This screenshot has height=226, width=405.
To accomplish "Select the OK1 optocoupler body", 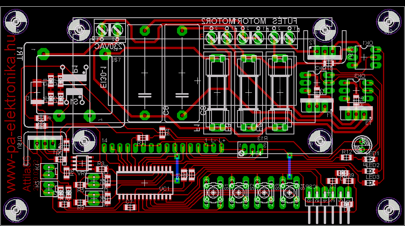I will point(364,57).
